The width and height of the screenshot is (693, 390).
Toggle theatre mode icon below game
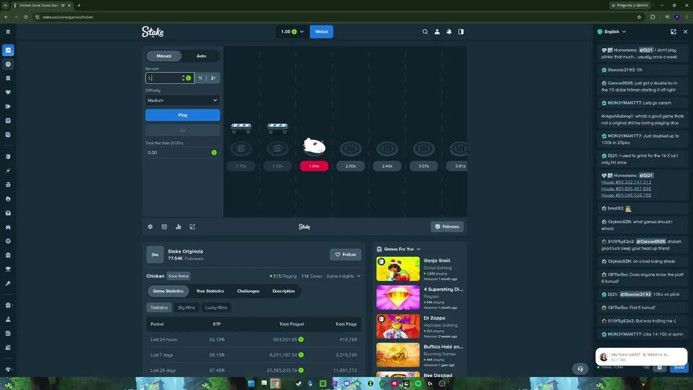click(164, 226)
